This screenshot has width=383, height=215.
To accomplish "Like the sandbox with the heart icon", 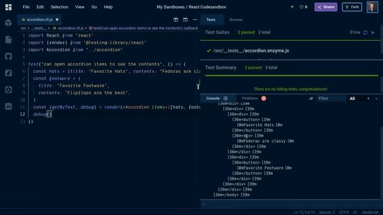I will click(302, 7).
